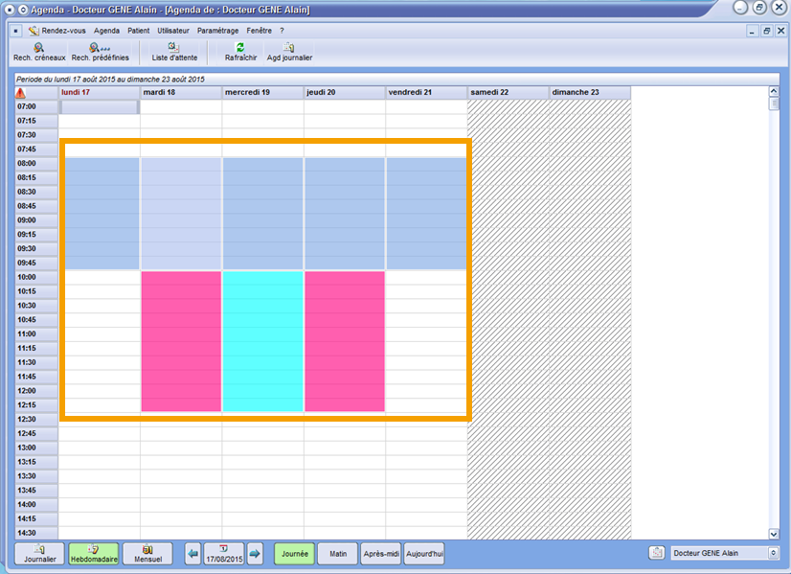Image resolution: width=791 pixels, height=574 pixels.
Task: Toggle the Hebdomadaire weekly view
Action: pos(94,554)
